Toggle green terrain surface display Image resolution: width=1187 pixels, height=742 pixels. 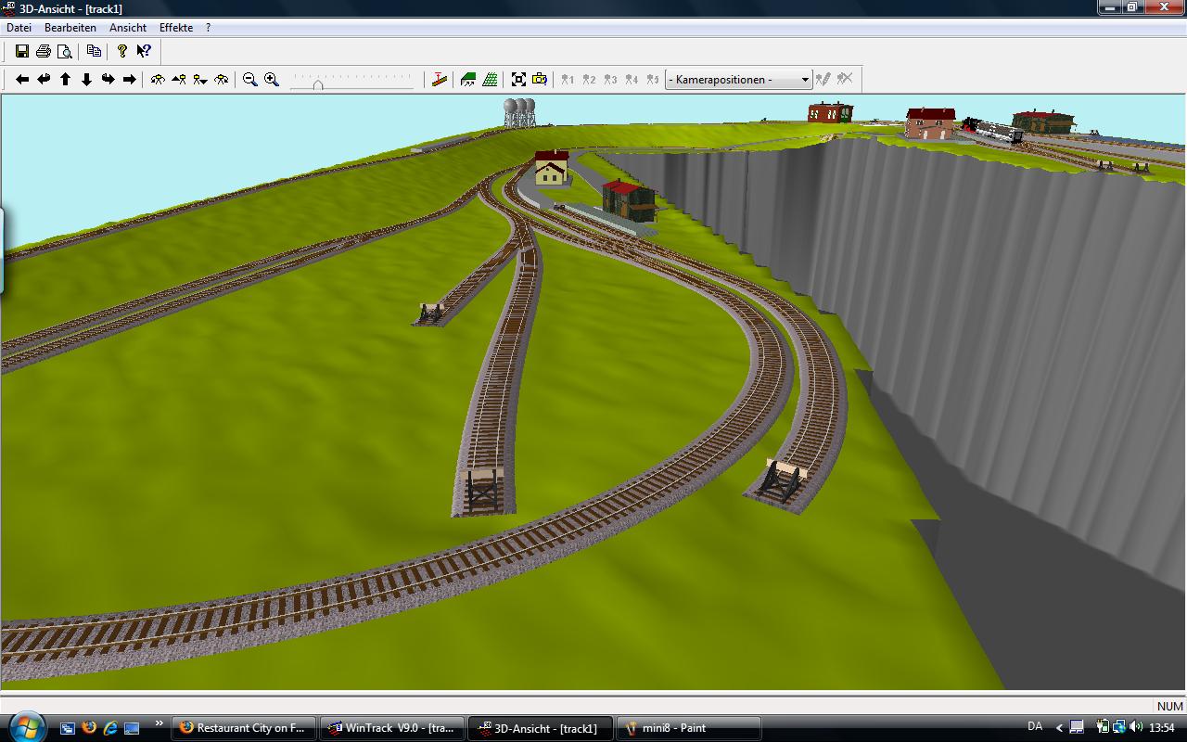[x=468, y=80]
